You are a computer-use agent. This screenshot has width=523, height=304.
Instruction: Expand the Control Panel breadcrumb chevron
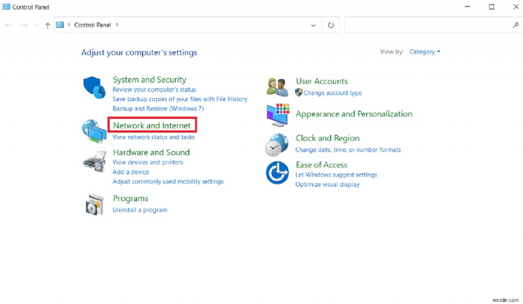[117, 25]
